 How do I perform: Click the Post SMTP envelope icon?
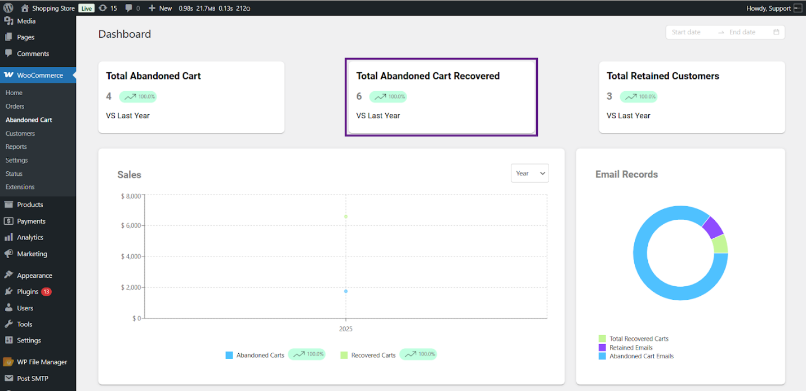pyautogui.click(x=8, y=379)
